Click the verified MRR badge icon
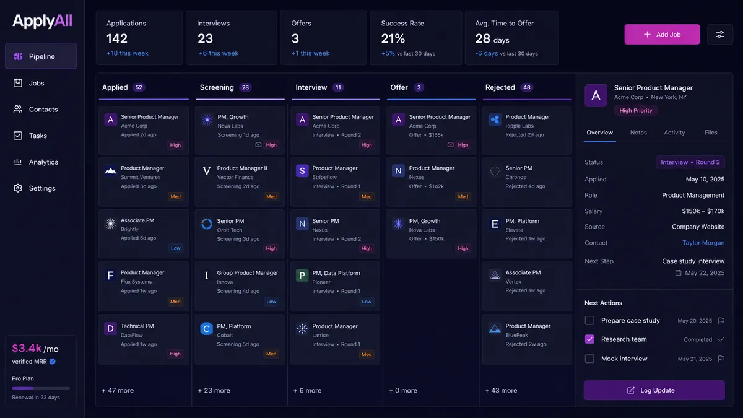Viewport: 743px width, 418px height. [x=53, y=362]
